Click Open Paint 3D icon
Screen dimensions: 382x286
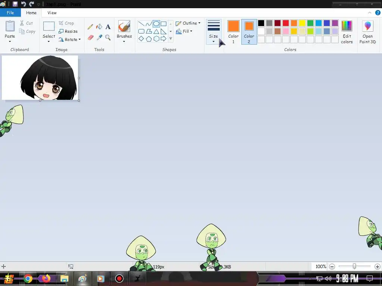pyautogui.click(x=367, y=26)
